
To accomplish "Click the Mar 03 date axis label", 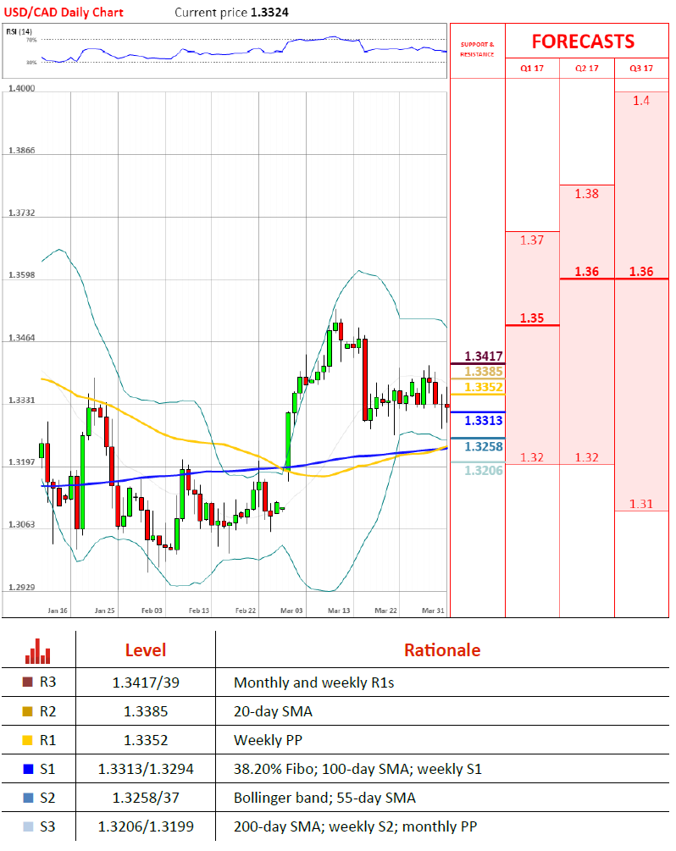I will point(291,611).
